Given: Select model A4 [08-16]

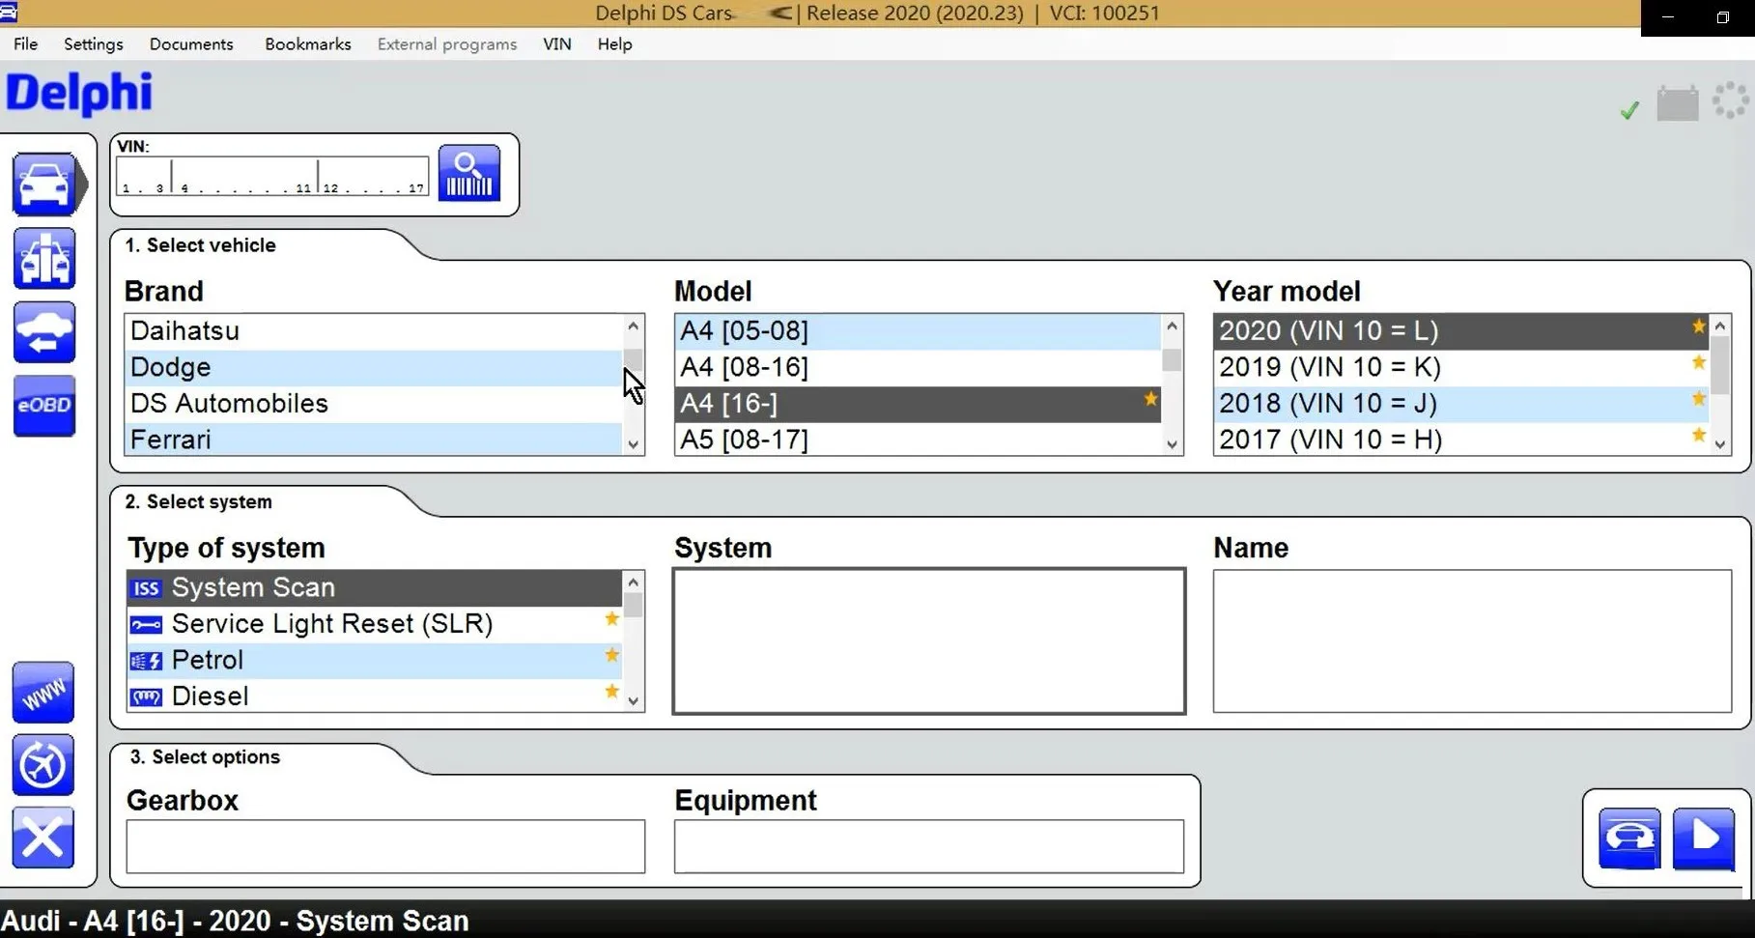Looking at the screenshot, I should 918,368.
